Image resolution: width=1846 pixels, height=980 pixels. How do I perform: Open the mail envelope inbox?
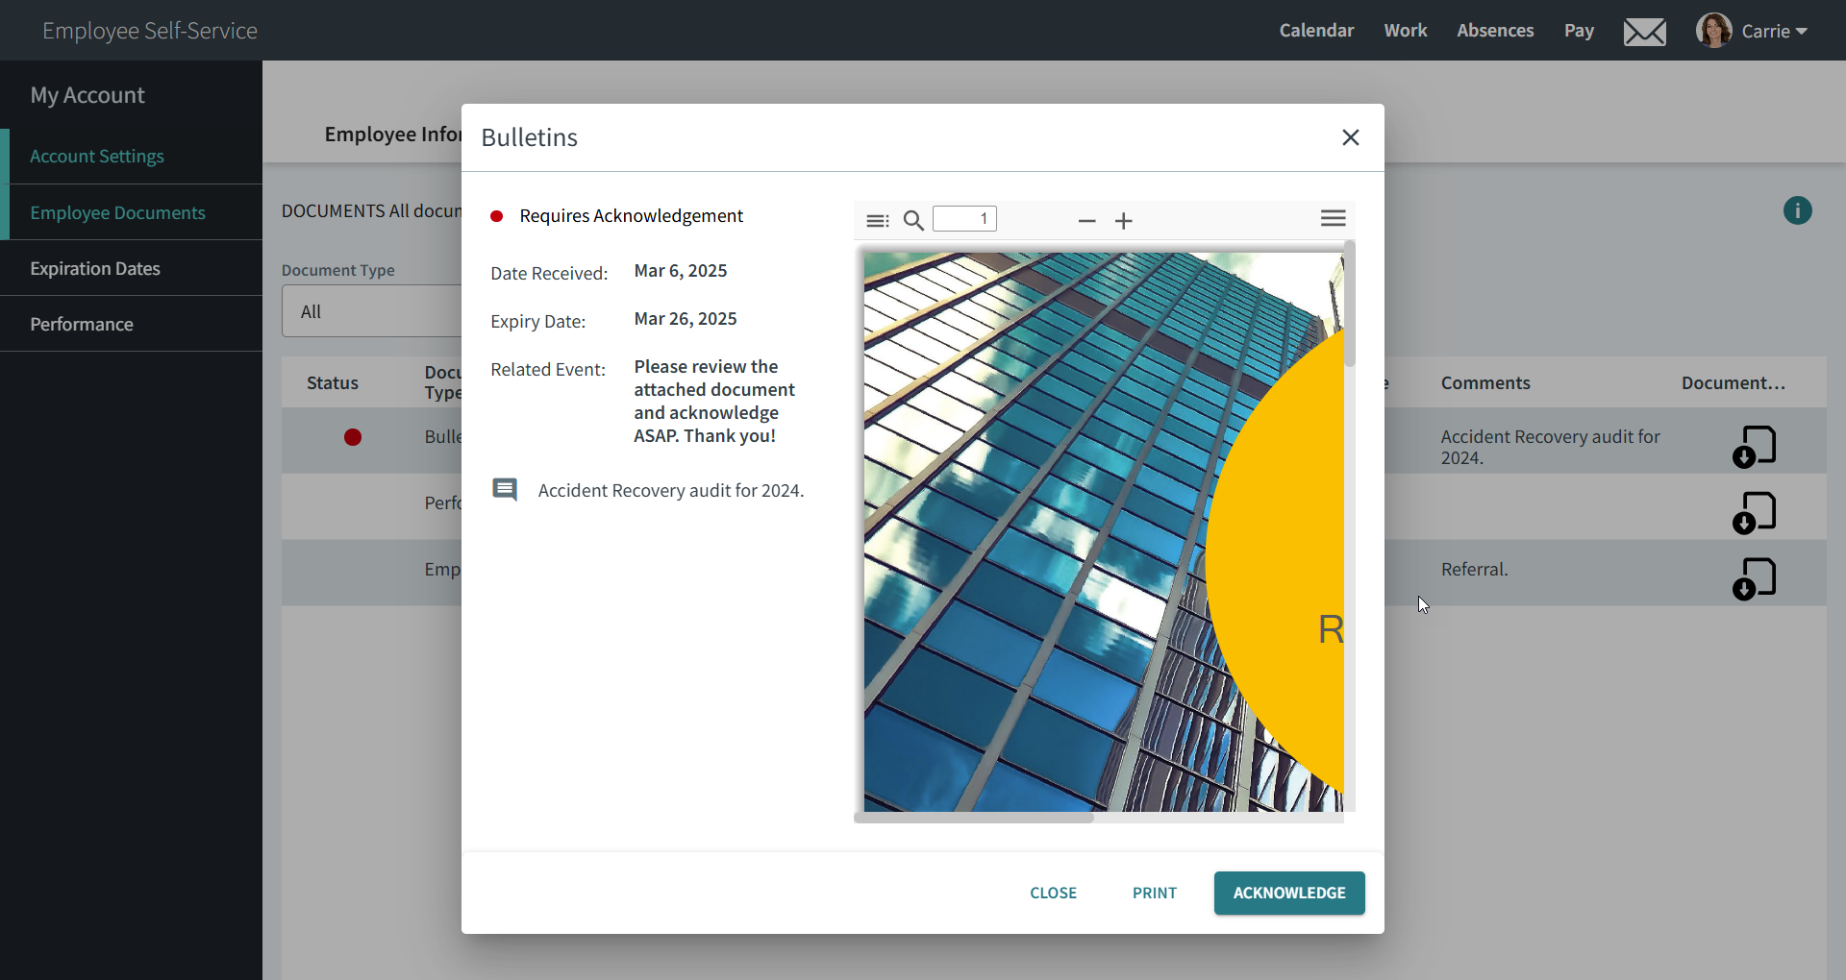[1644, 31]
